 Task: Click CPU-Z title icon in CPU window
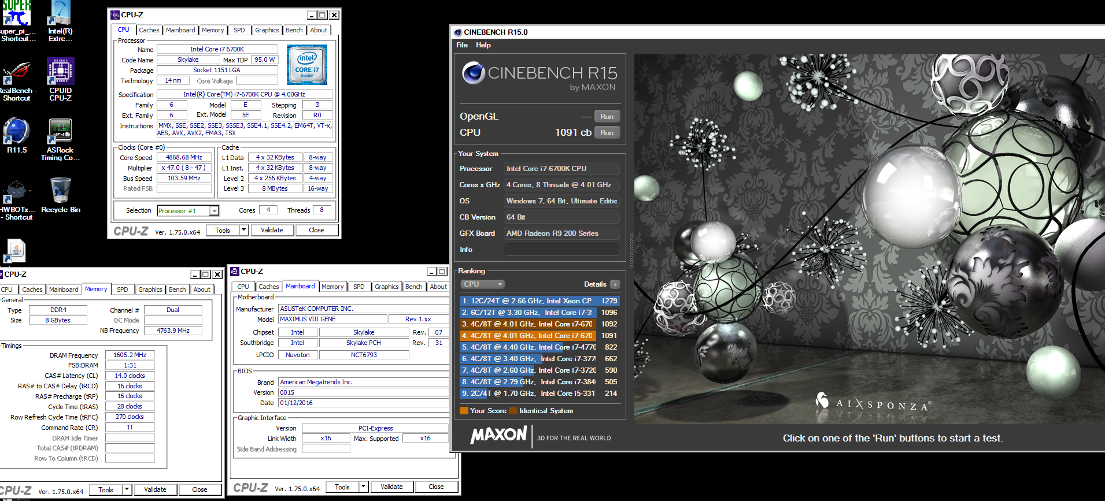(x=115, y=14)
